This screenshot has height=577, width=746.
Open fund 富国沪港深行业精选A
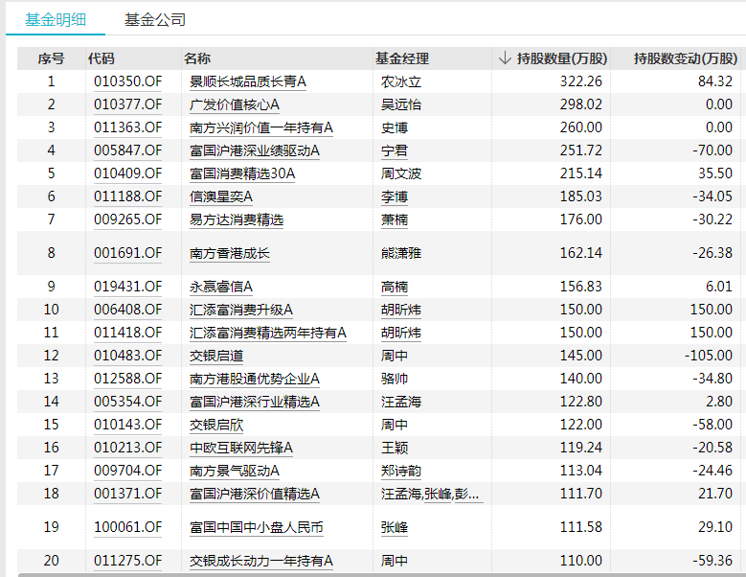tap(254, 402)
